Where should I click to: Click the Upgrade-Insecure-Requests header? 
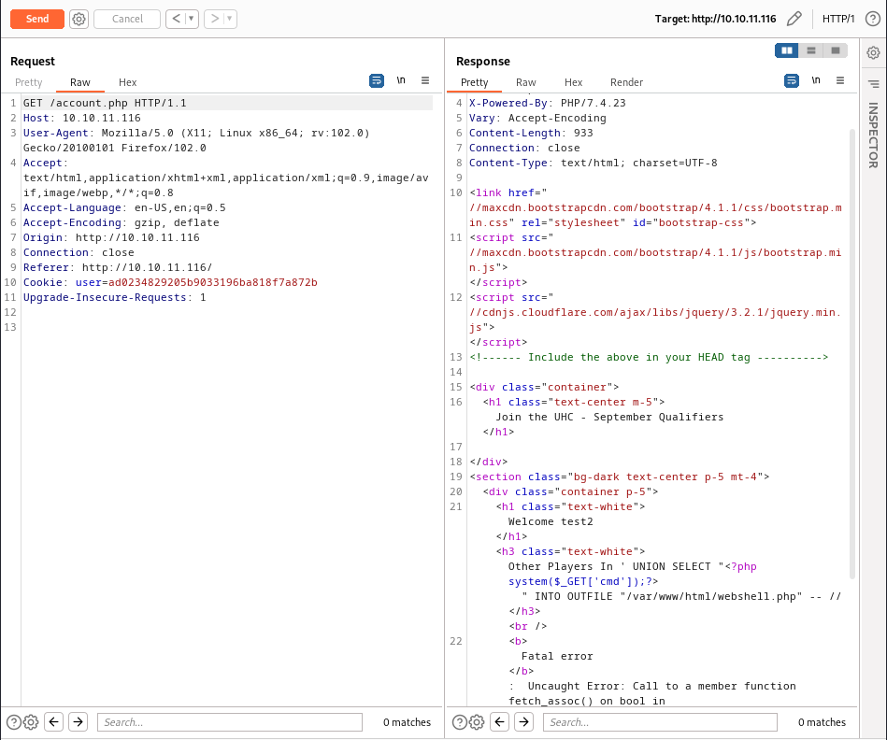pyautogui.click(x=115, y=297)
